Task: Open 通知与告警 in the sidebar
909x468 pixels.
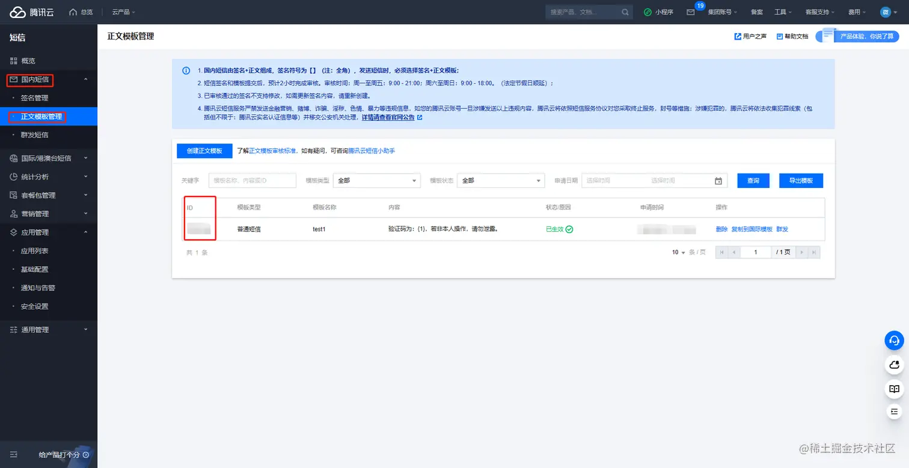Action: point(49,288)
